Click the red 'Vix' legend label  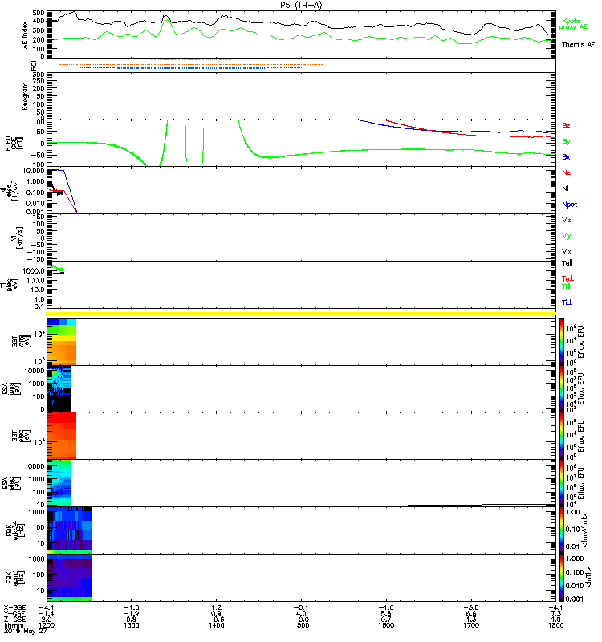(567, 220)
